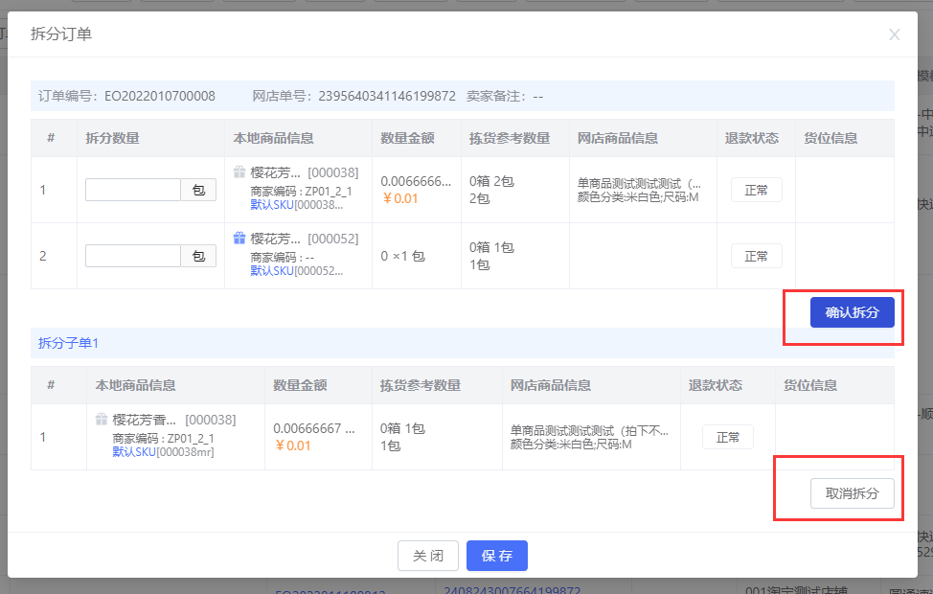Select the 单商品测试测试测试（拍下不... text in the sub-order table
933x594 pixels.
[x=590, y=430]
